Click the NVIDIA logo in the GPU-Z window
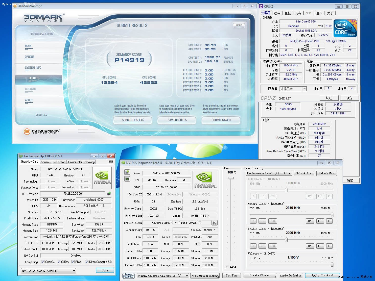Image resolution: width=375 pixels, height=281 pixels. click(x=102, y=178)
